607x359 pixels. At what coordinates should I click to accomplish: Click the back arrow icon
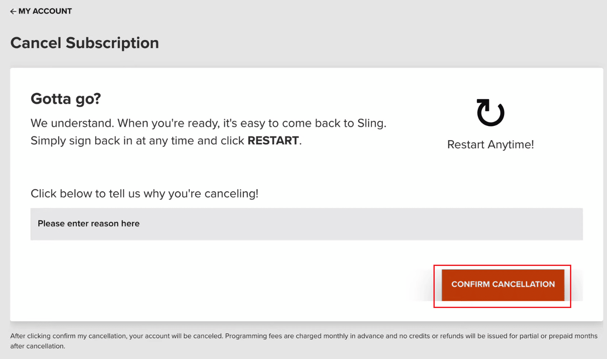coord(13,11)
